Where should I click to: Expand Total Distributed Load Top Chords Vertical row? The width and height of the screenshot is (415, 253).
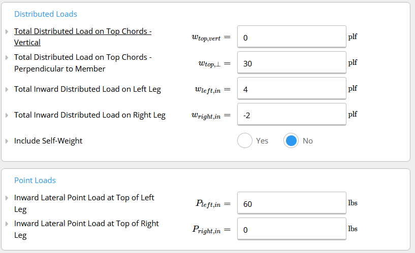7,32
